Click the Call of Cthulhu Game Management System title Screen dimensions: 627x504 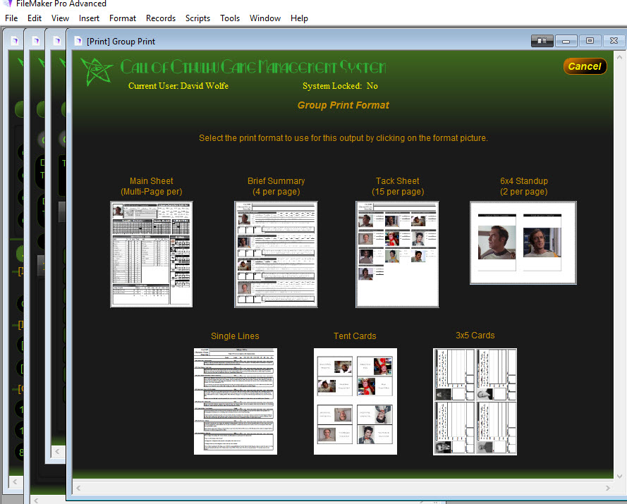pyautogui.click(x=253, y=67)
